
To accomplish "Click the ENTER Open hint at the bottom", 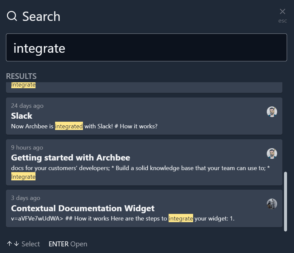I will pyautogui.click(x=68, y=244).
